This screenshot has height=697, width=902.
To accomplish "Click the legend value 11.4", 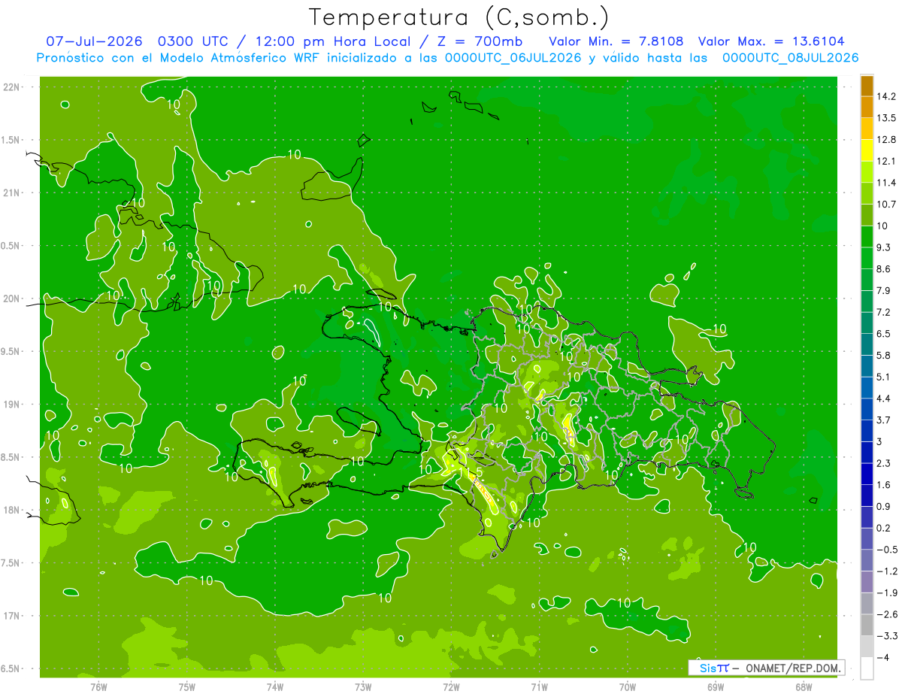I will tap(887, 183).
